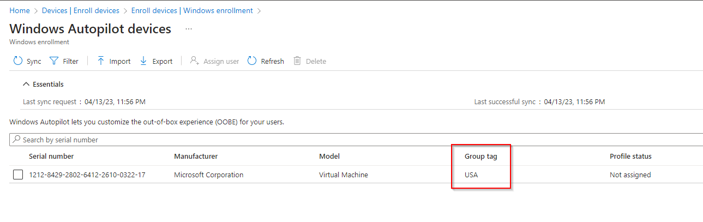Click the Sync circular arrow icon
The height and width of the screenshot is (222, 703).
[x=18, y=61]
